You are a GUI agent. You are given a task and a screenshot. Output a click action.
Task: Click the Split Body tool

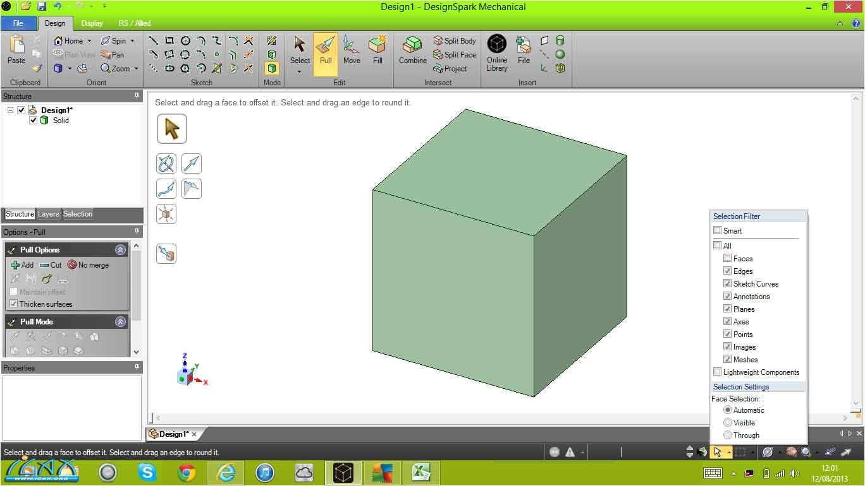tap(454, 41)
